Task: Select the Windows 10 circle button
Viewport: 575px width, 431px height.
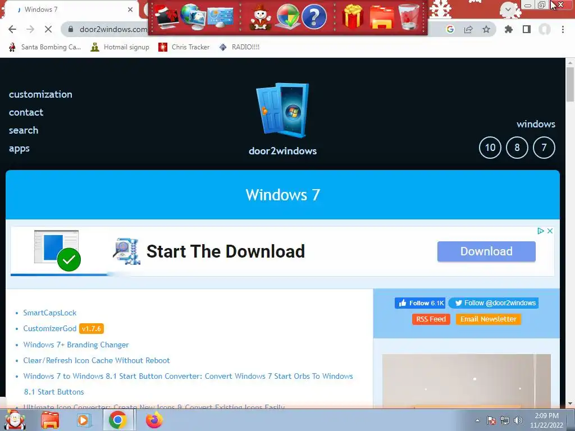Action: [490, 148]
